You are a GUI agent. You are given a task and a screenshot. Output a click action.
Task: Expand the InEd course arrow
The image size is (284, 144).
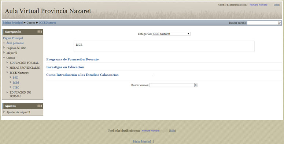pyautogui.click(x=11, y=82)
